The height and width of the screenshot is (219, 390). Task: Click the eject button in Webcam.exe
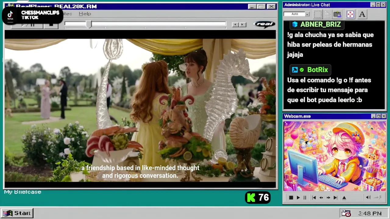pyautogui.click(x=344, y=197)
